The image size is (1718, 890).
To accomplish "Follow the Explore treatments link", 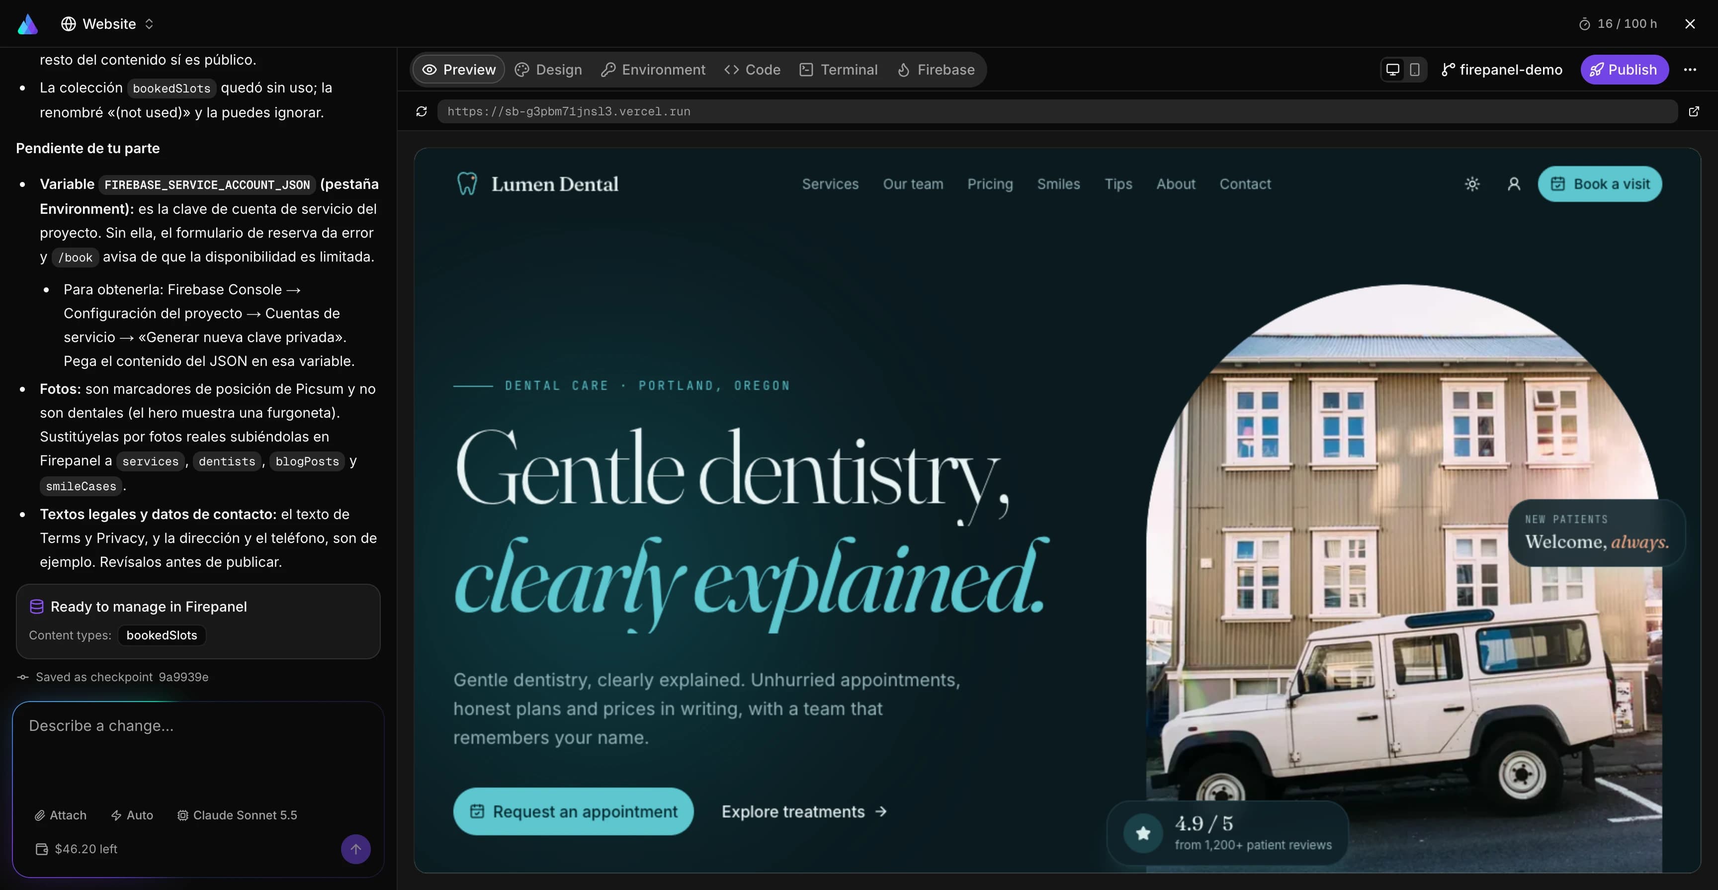I will [804, 811].
